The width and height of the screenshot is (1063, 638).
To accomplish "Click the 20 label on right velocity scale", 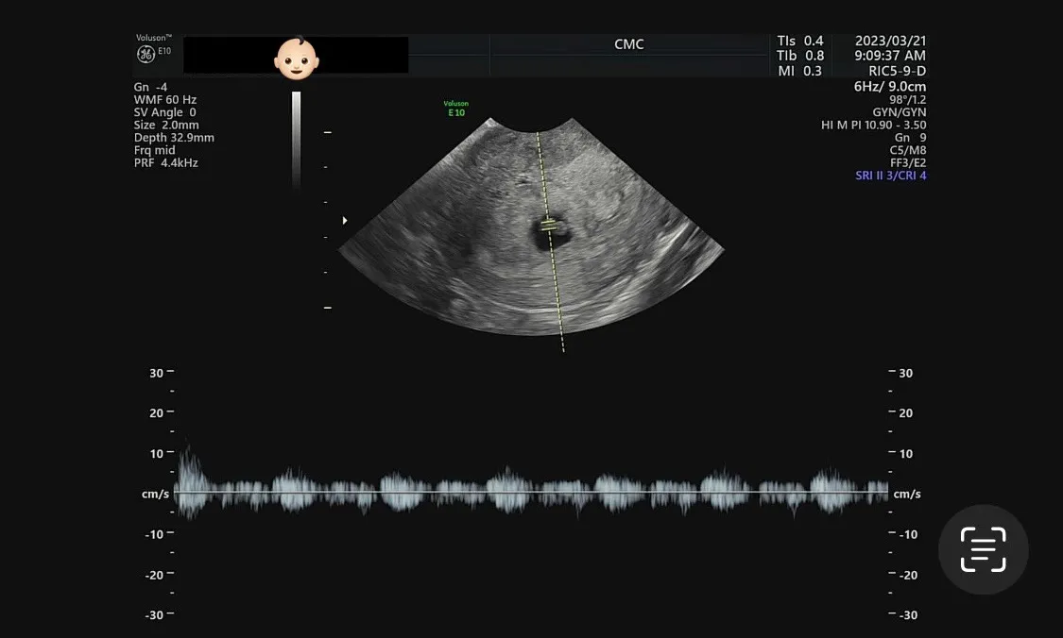I will click(906, 413).
